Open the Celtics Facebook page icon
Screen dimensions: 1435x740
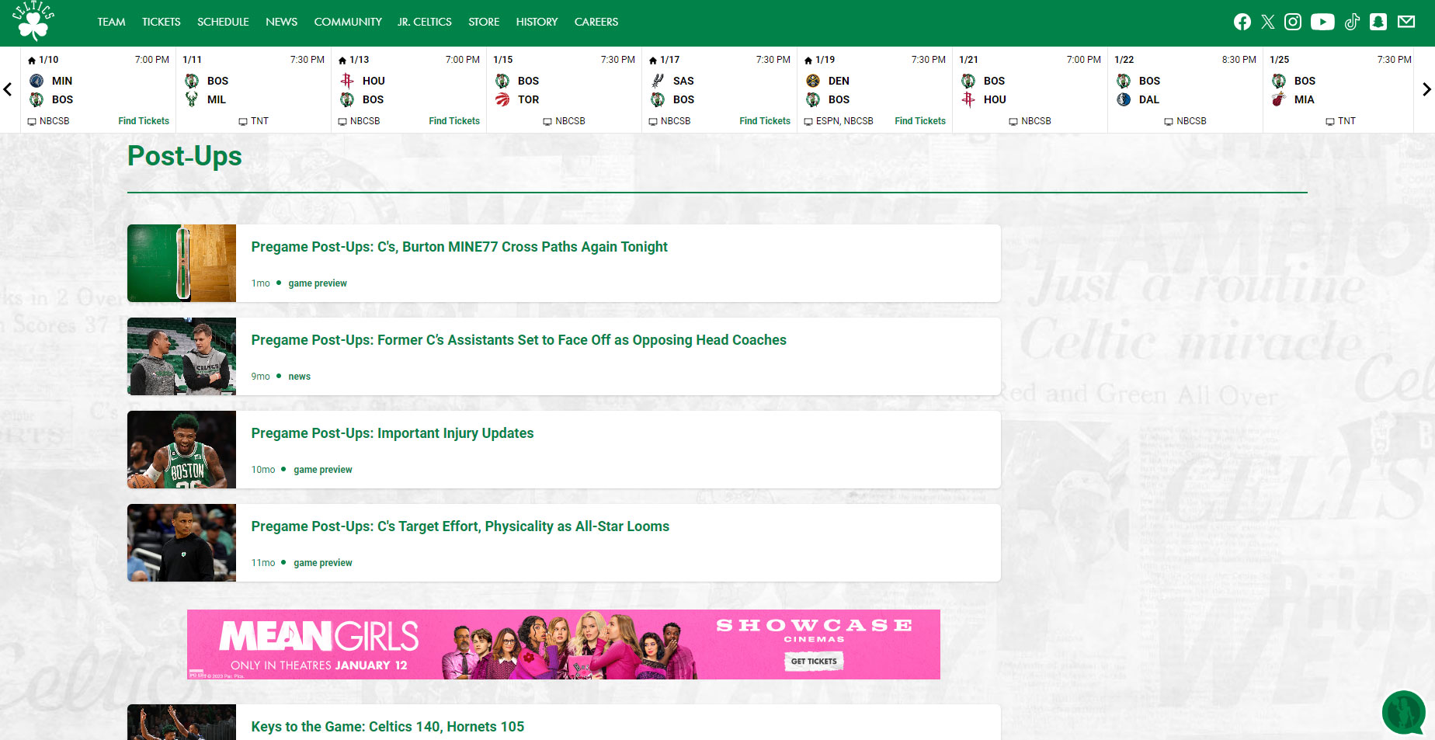[1242, 22]
